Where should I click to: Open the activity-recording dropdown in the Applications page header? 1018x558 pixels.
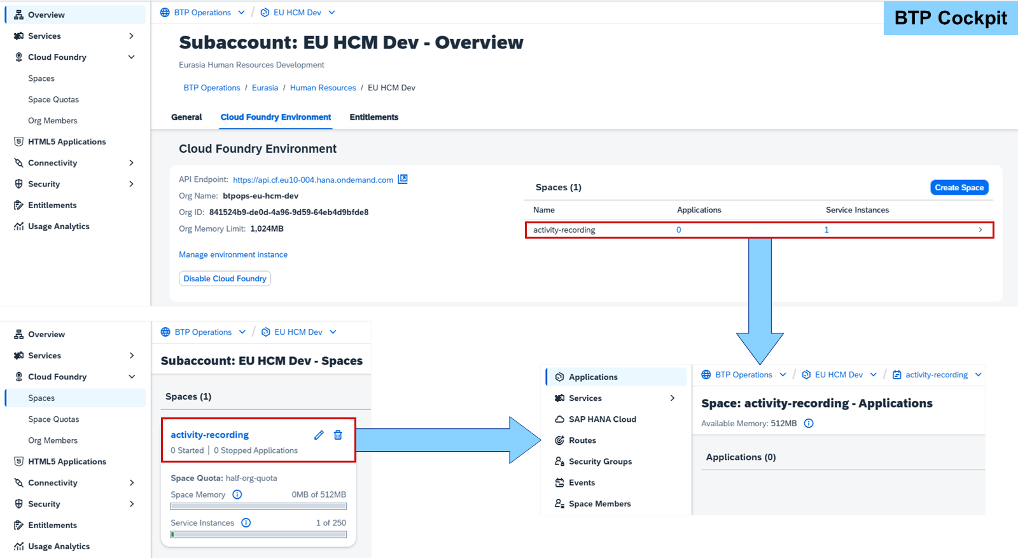pos(979,375)
